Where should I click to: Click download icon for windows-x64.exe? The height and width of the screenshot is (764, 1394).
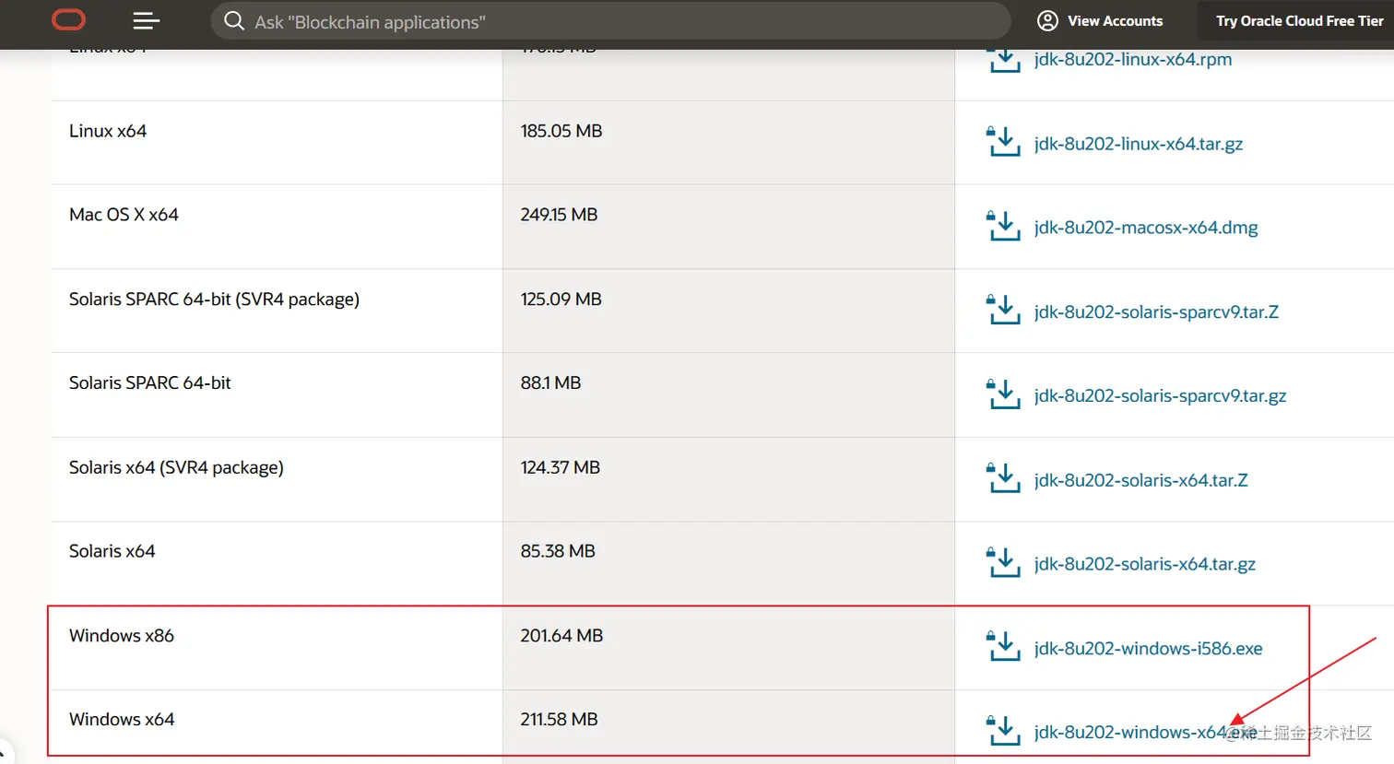[1003, 731]
